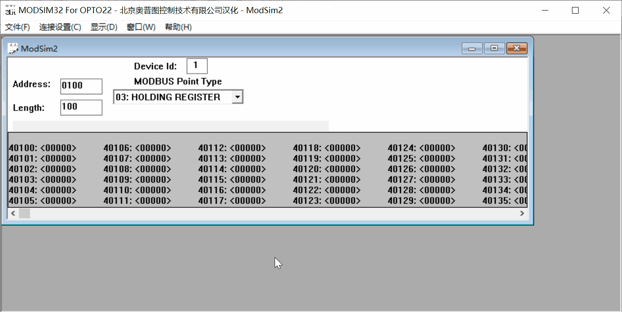Open the 显示(D) menu

104,27
